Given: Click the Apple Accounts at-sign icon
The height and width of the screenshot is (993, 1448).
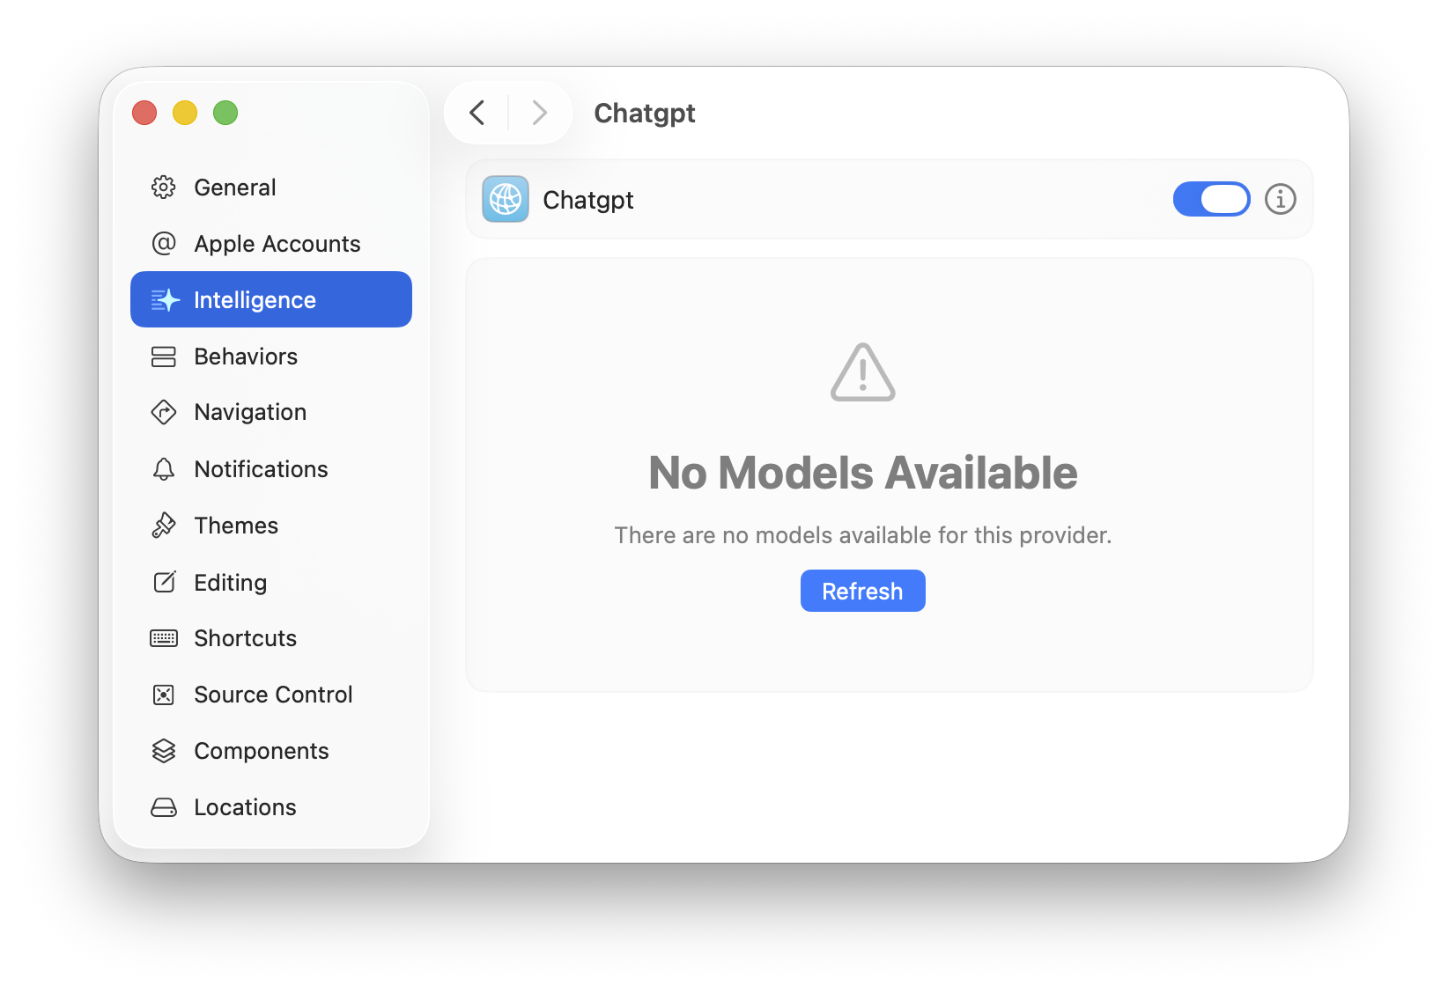Looking at the screenshot, I should [164, 244].
